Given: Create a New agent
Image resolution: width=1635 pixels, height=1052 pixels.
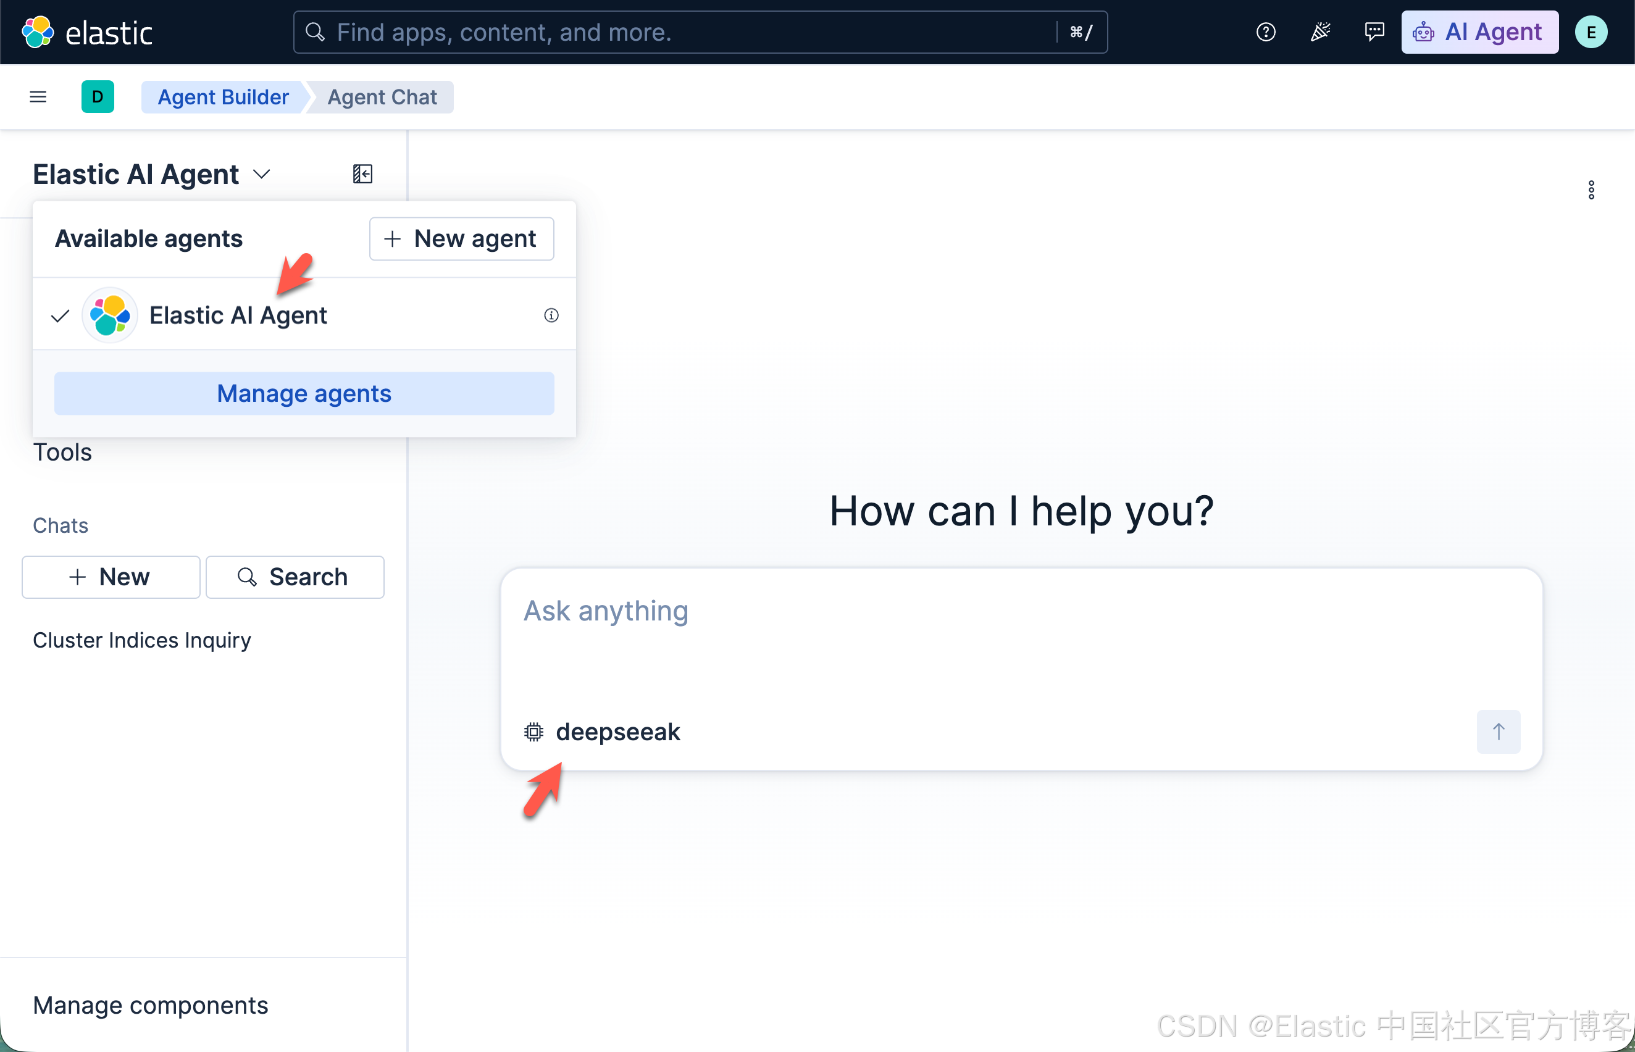Looking at the screenshot, I should click(x=461, y=239).
